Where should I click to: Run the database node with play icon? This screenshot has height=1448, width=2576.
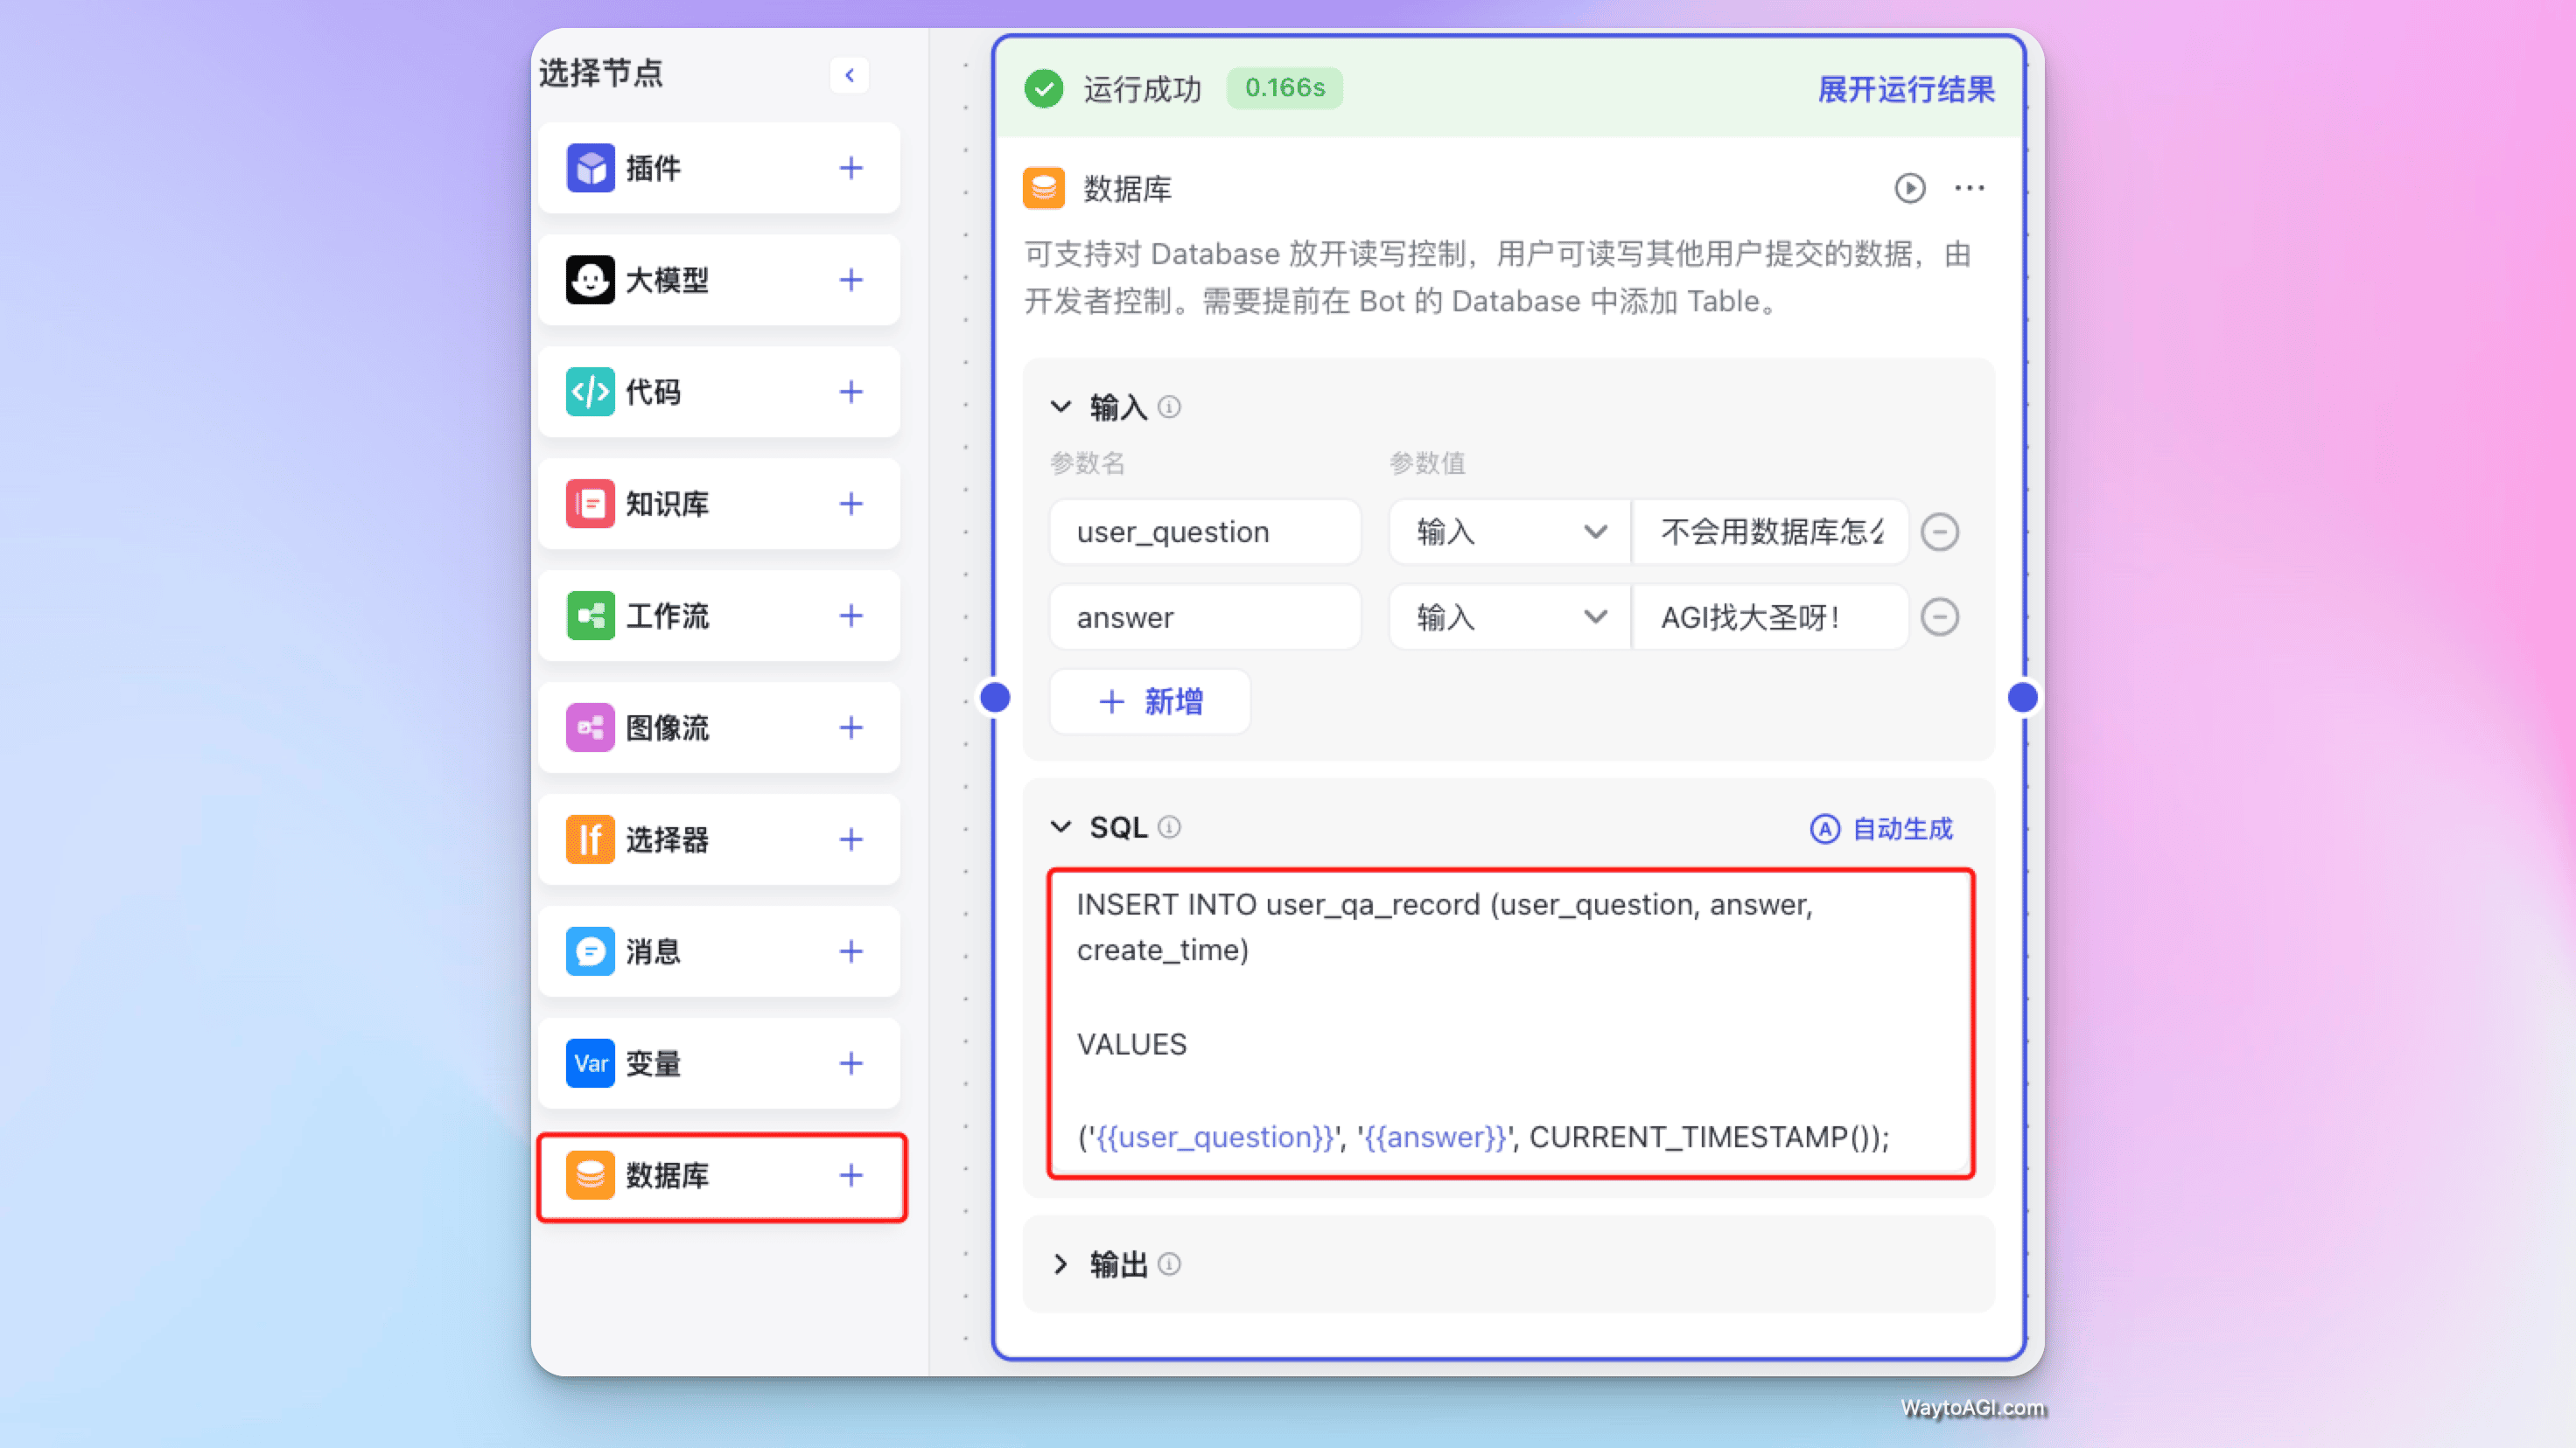click(1909, 188)
